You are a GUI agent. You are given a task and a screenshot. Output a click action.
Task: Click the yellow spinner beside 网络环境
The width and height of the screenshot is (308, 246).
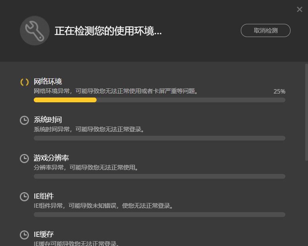pos(25,82)
